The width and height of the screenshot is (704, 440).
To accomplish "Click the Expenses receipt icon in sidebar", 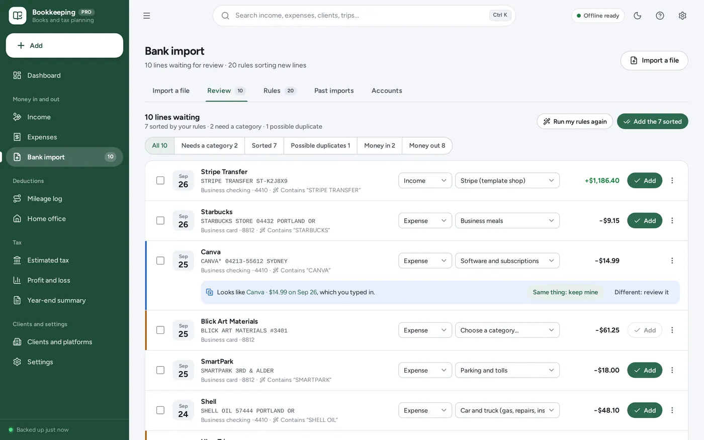I will [17, 137].
